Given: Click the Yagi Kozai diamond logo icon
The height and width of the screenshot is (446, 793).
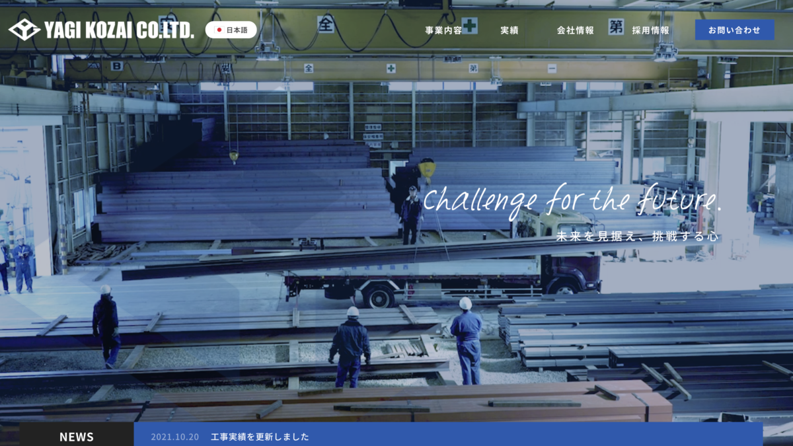Looking at the screenshot, I should [x=24, y=29].
